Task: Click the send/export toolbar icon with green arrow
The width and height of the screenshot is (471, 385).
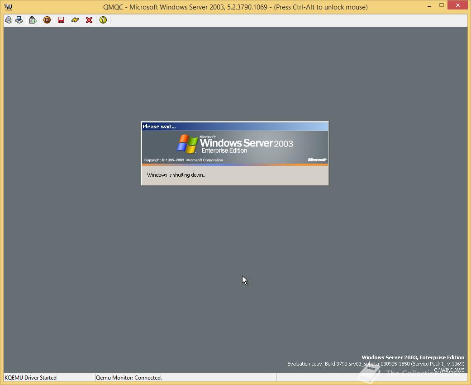Action: 33,20
